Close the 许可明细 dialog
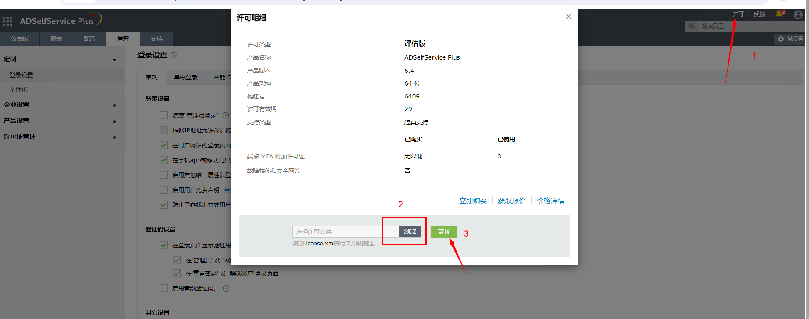The width and height of the screenshot is (809, 319). pyautogui.click(x=568, y=17)
